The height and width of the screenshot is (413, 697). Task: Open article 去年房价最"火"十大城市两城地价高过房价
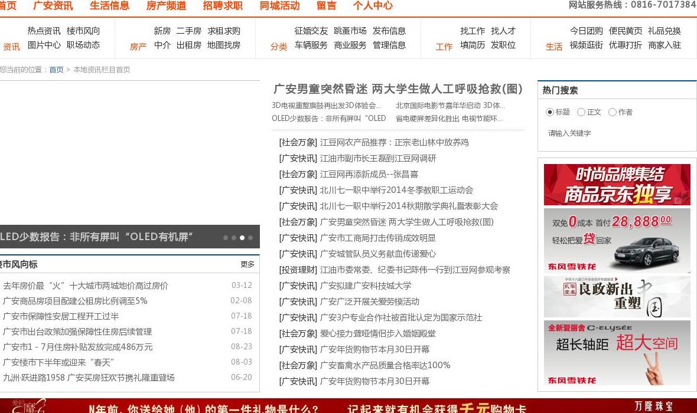86,286
